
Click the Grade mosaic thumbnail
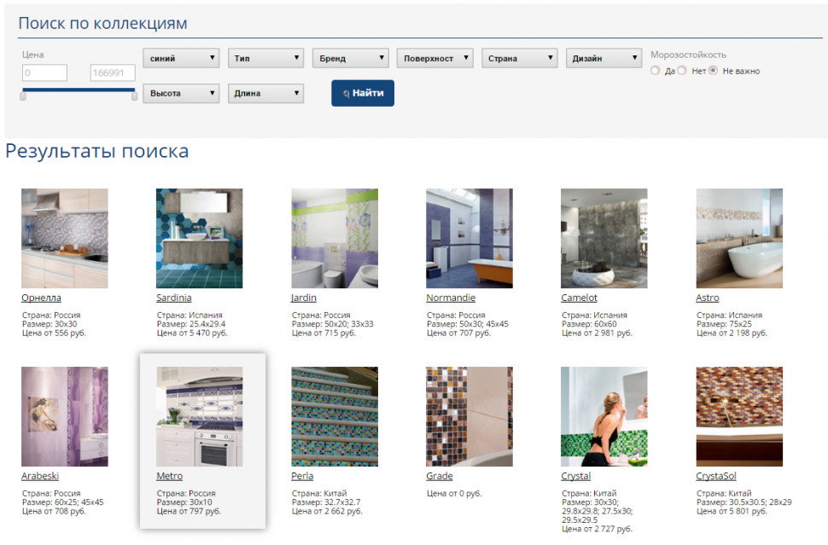(x=469, y=417)
